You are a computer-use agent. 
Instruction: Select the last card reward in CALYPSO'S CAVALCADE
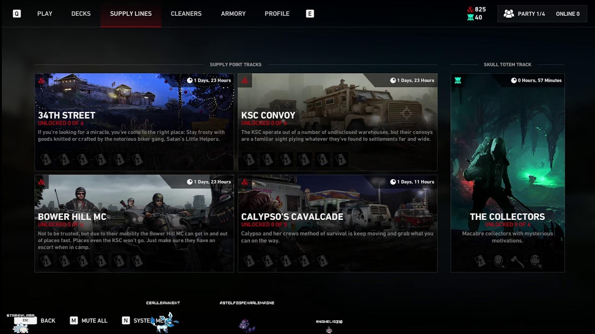click(x=322, y=261)
